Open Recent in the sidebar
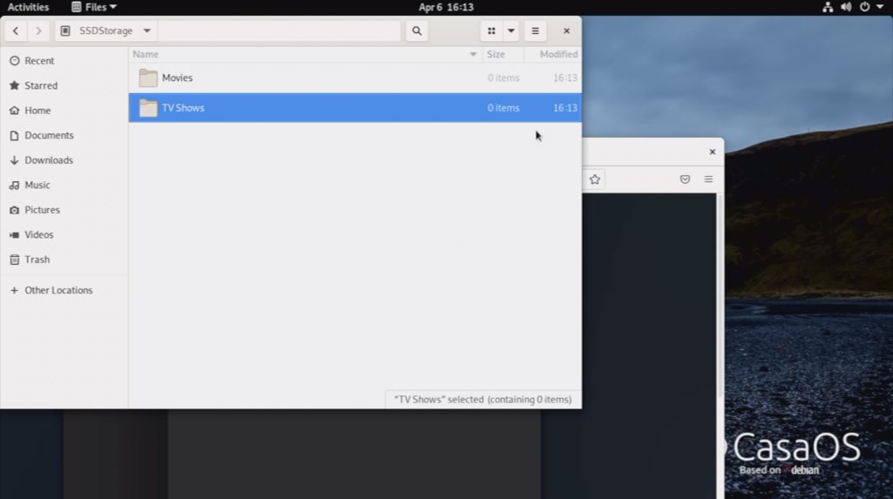Viewport: 893px width, 499px height. tap(39, 61)
